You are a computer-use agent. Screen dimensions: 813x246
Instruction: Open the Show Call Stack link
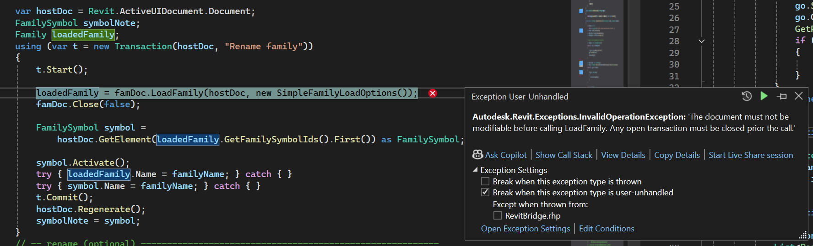[x=564, y=155]
